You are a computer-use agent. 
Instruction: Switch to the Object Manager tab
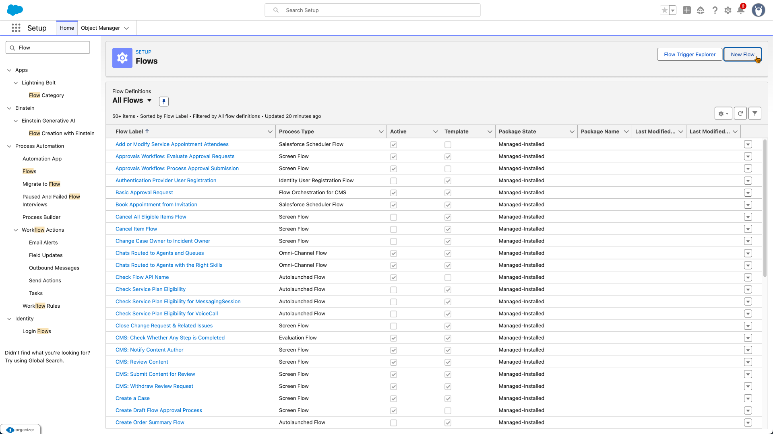pyautogui.click(x=100, y=28)
